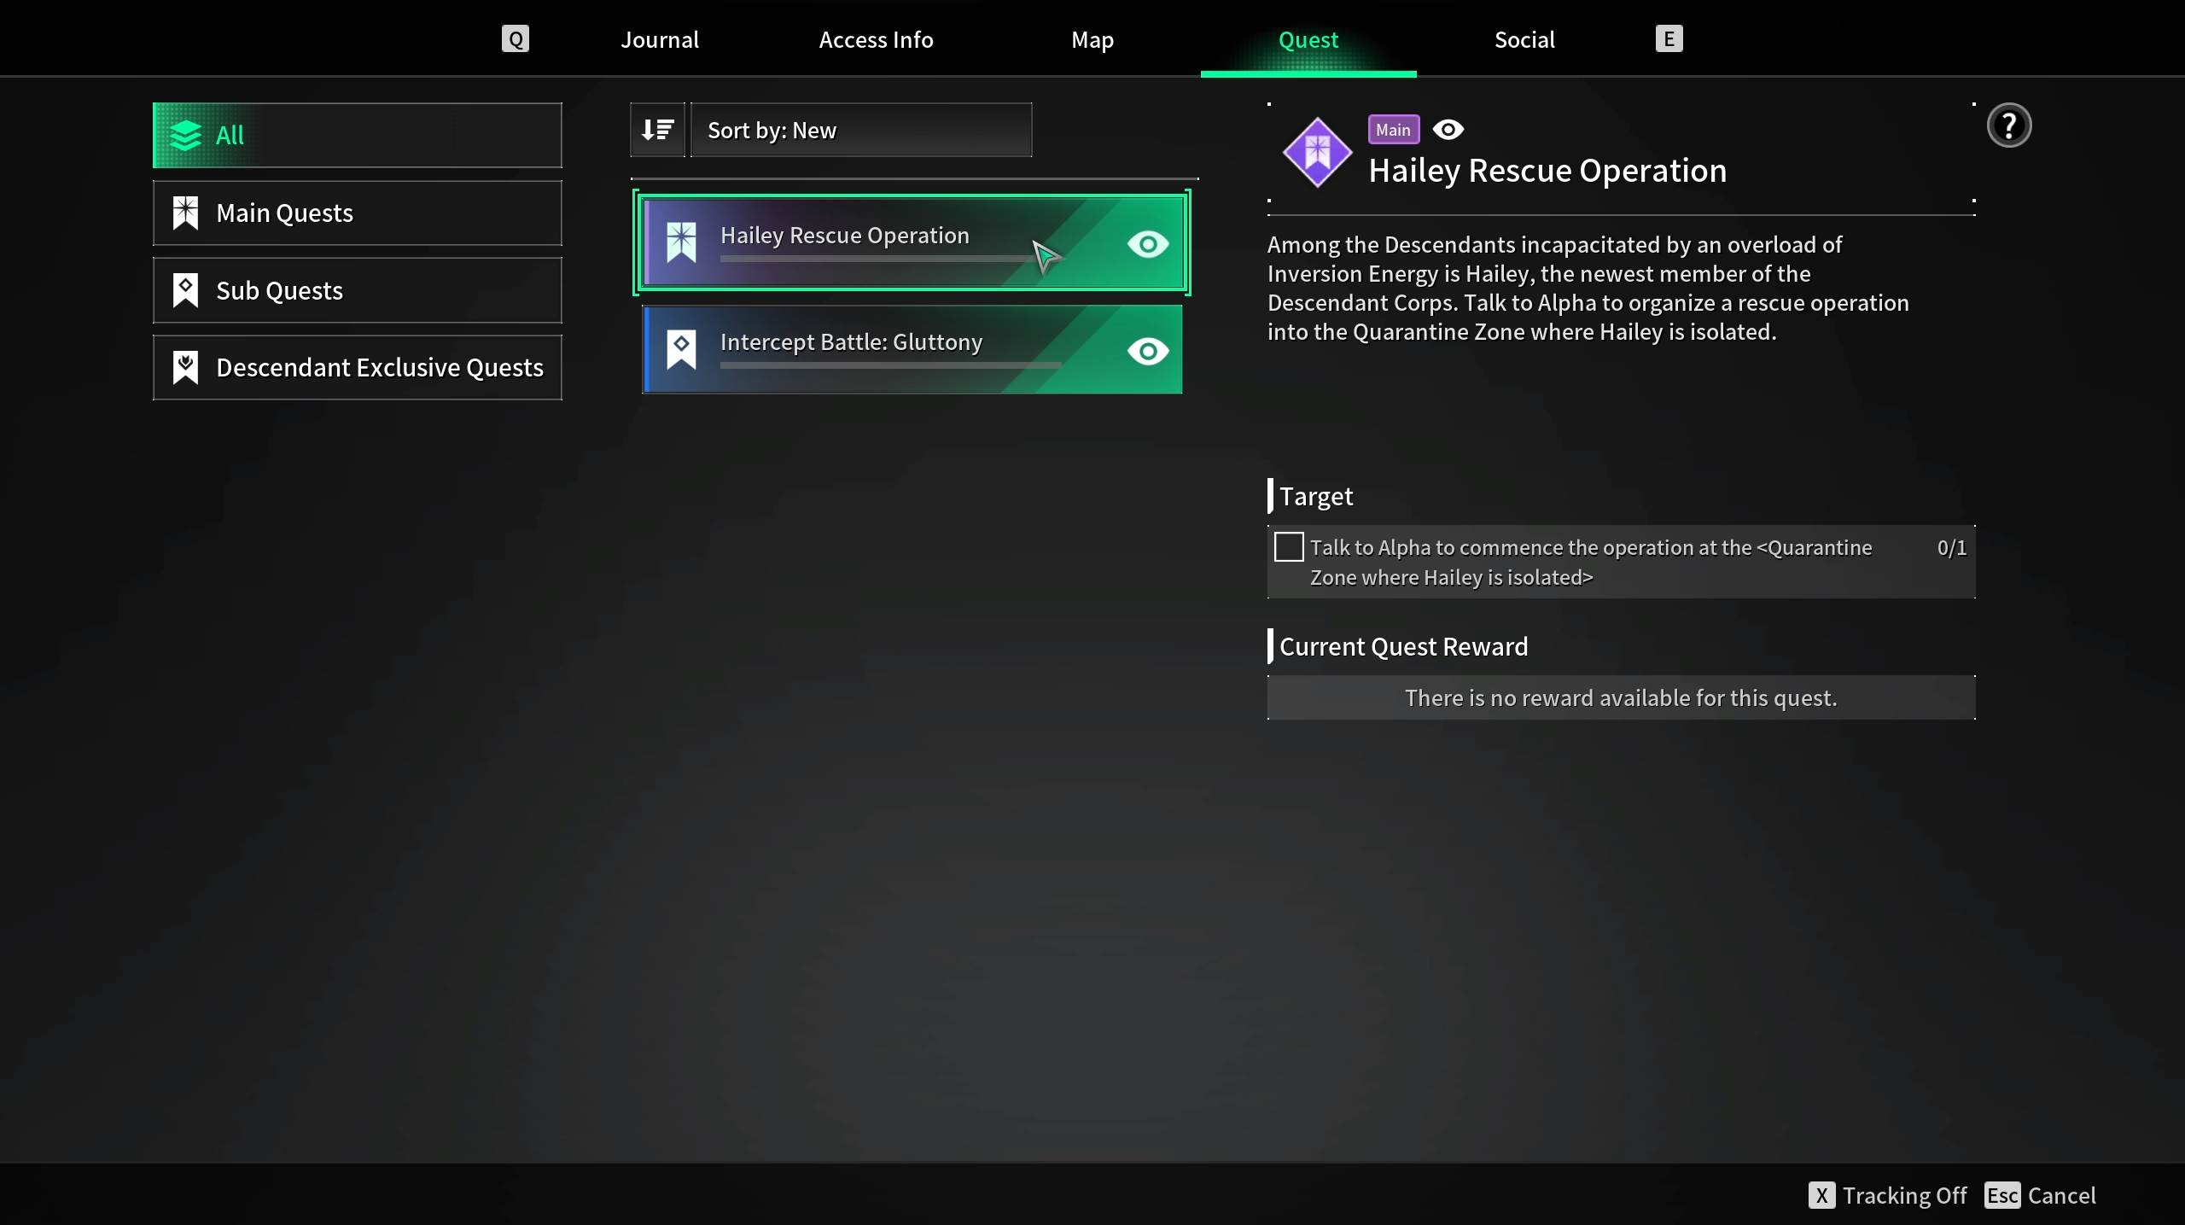Select the Social tab
The height and width of the screenshot is (1225, 2185).
pyautogui.click(x=1524, y=38)
